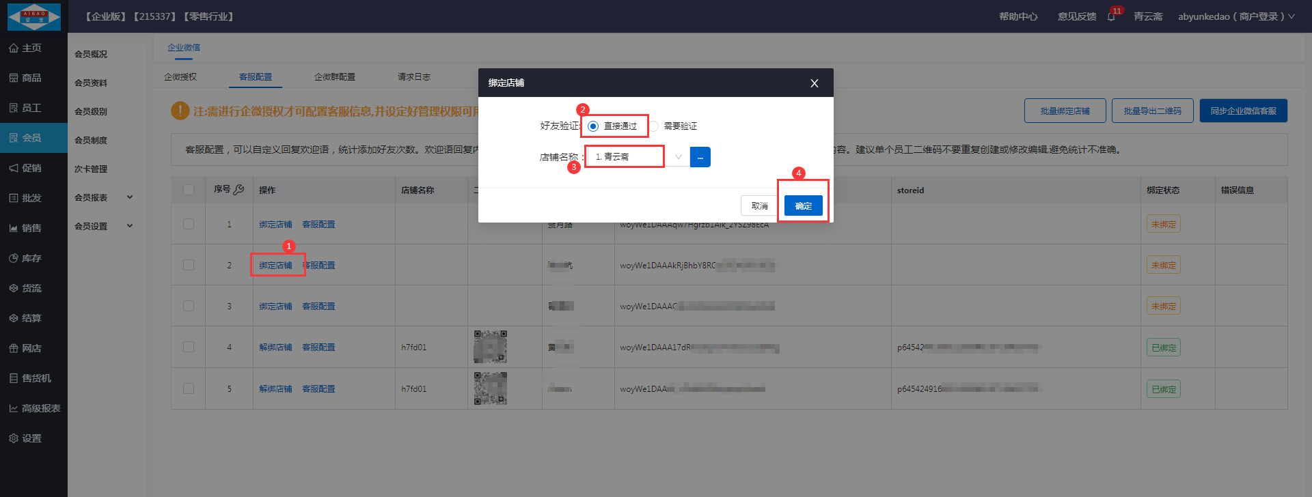Select the 企业微信 page tab
The height and width of the screenshot is (497, 1312).
pyautogui.click(x=184, y=48)
